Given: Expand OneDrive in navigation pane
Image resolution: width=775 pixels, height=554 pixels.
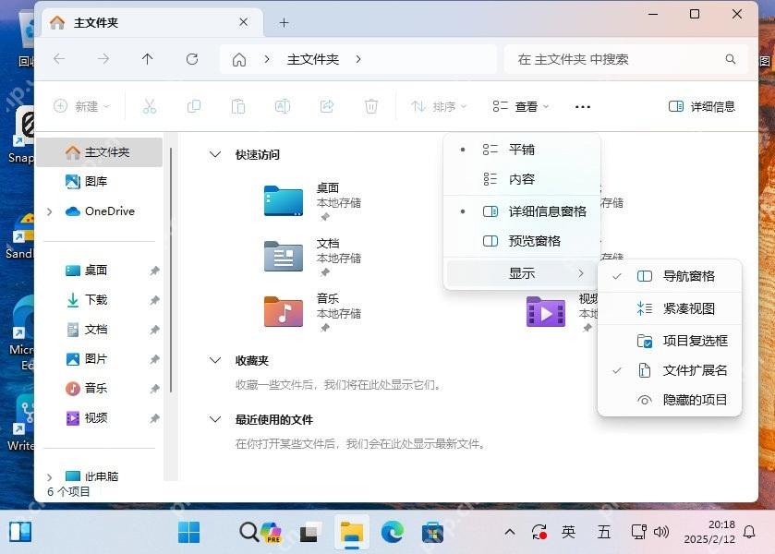Looking at the screenshot, I should 50,212.
